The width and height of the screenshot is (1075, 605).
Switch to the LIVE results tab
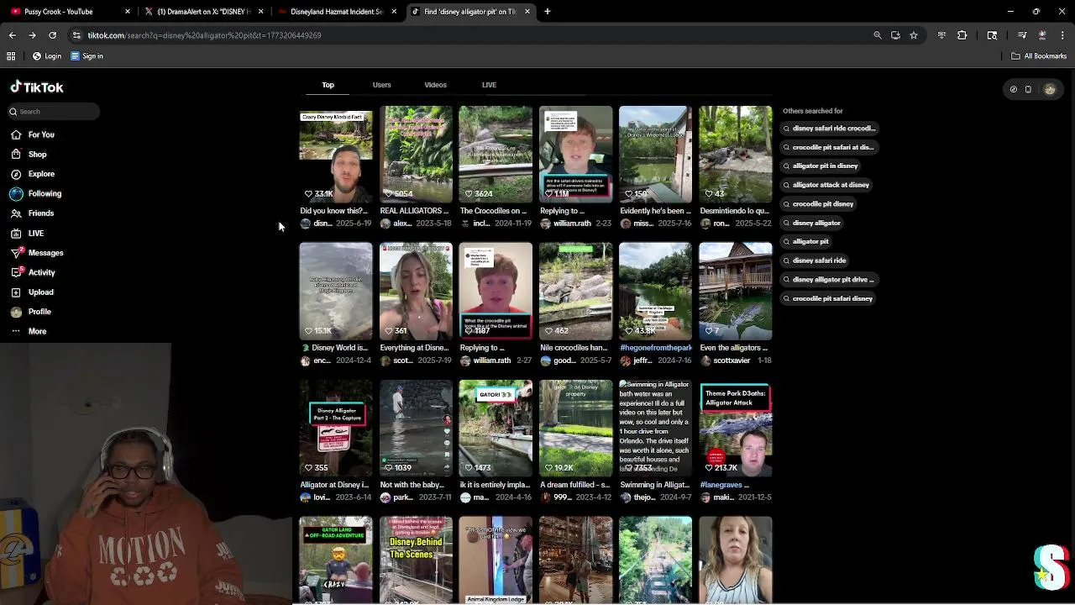point(489,85)
